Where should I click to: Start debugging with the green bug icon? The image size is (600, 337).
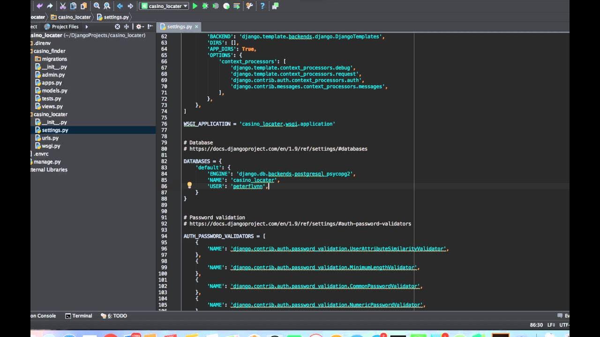(205, 6)
